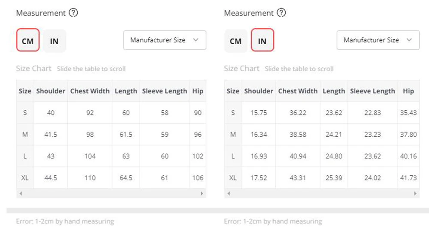Click help icon beside left Measurement title
This screenshot has width=429, height=229.
coord(73,13)
